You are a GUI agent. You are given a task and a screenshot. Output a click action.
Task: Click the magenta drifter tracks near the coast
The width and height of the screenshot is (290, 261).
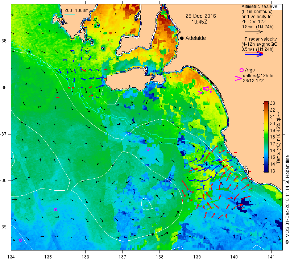click(206, 90)
